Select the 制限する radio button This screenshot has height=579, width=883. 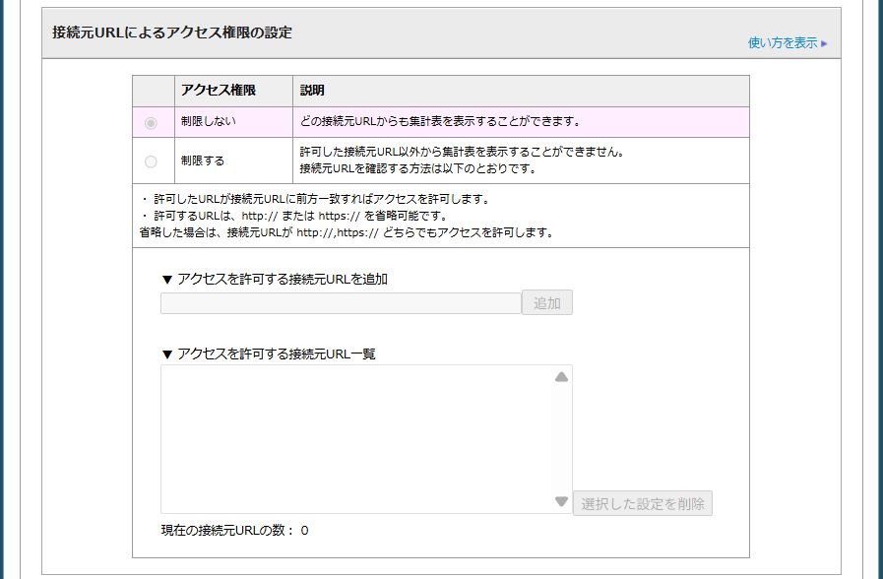(x=151, y=161)
